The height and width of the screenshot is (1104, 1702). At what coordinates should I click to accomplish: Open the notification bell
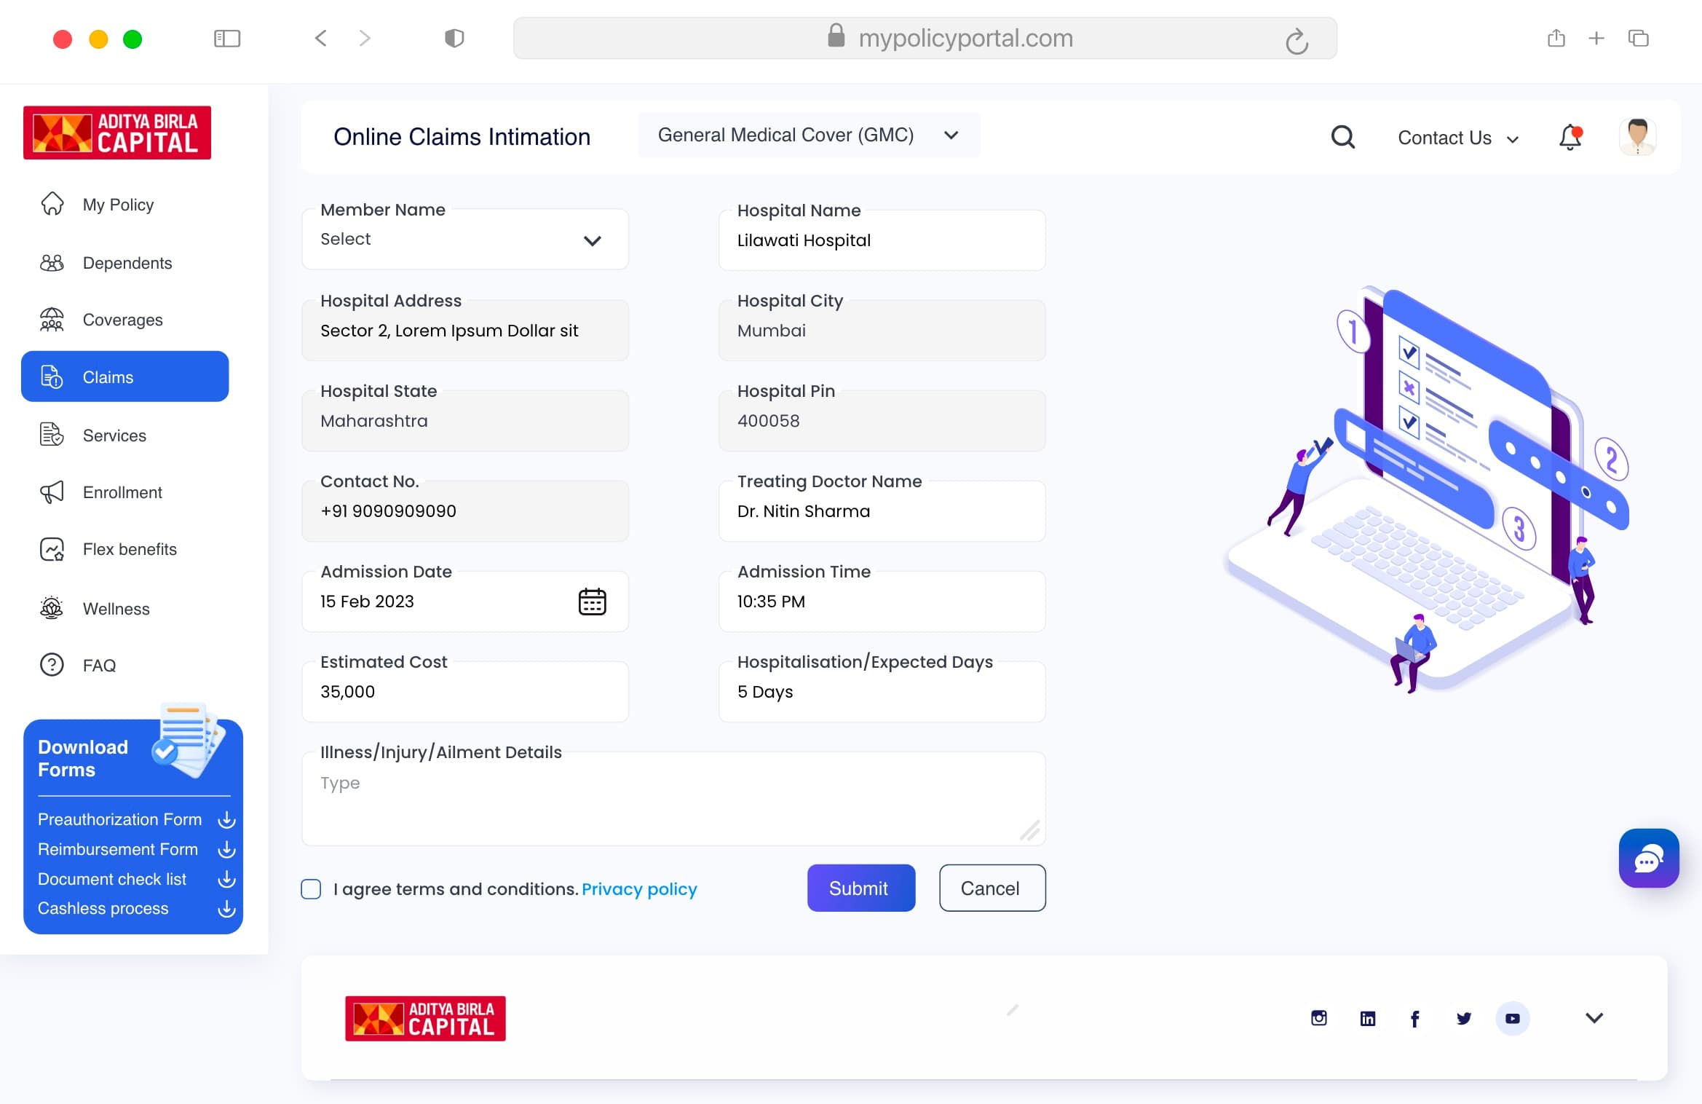point(1570,137)
